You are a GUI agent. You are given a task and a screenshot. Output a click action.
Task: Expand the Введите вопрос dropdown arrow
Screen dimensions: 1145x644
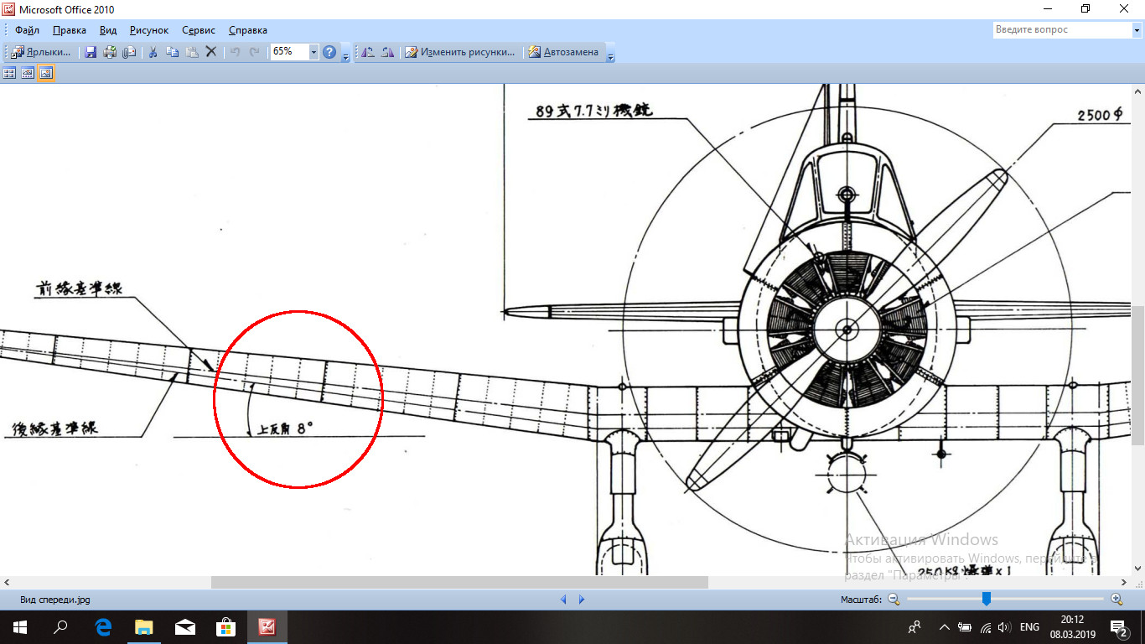(x=1136, y=30)
